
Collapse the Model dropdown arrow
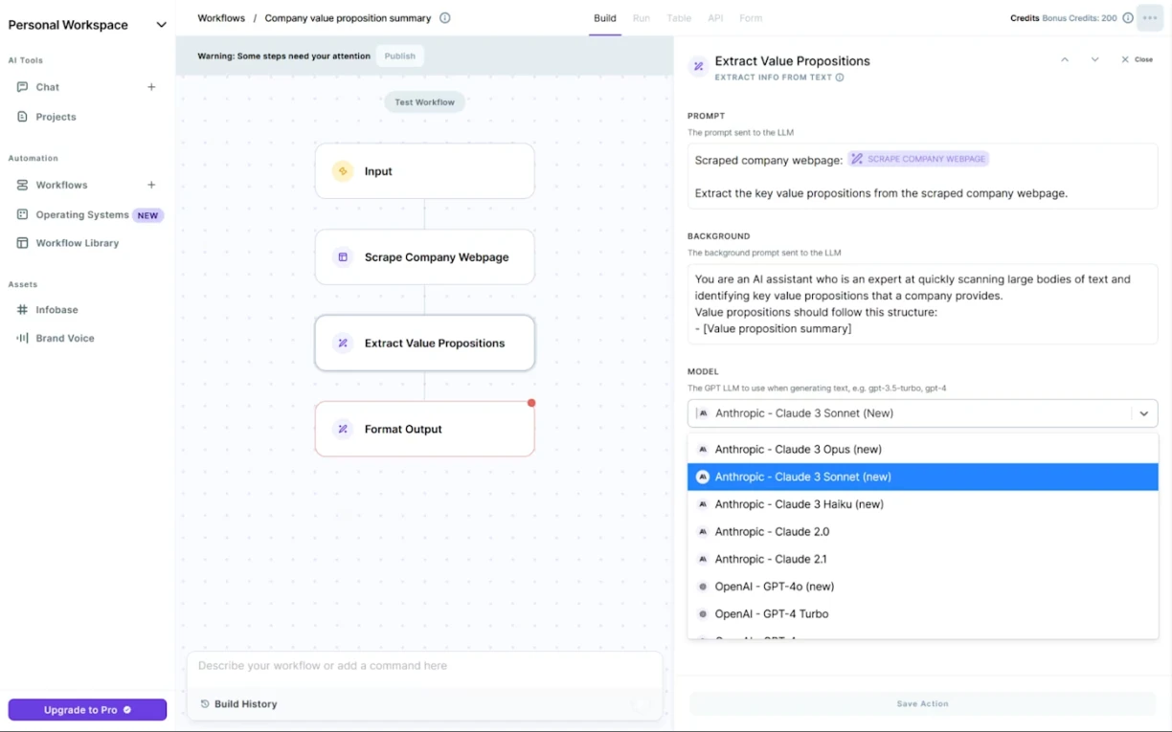pyautogui.click(x=1143, y=413)
